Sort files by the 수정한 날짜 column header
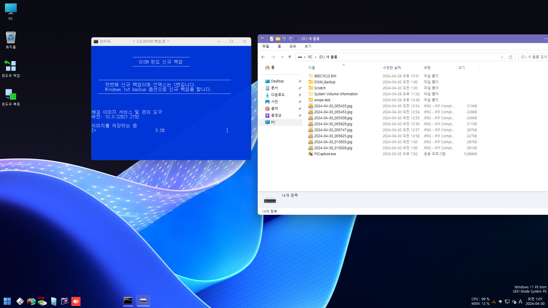The image size is (548, 308). [401, 68]
